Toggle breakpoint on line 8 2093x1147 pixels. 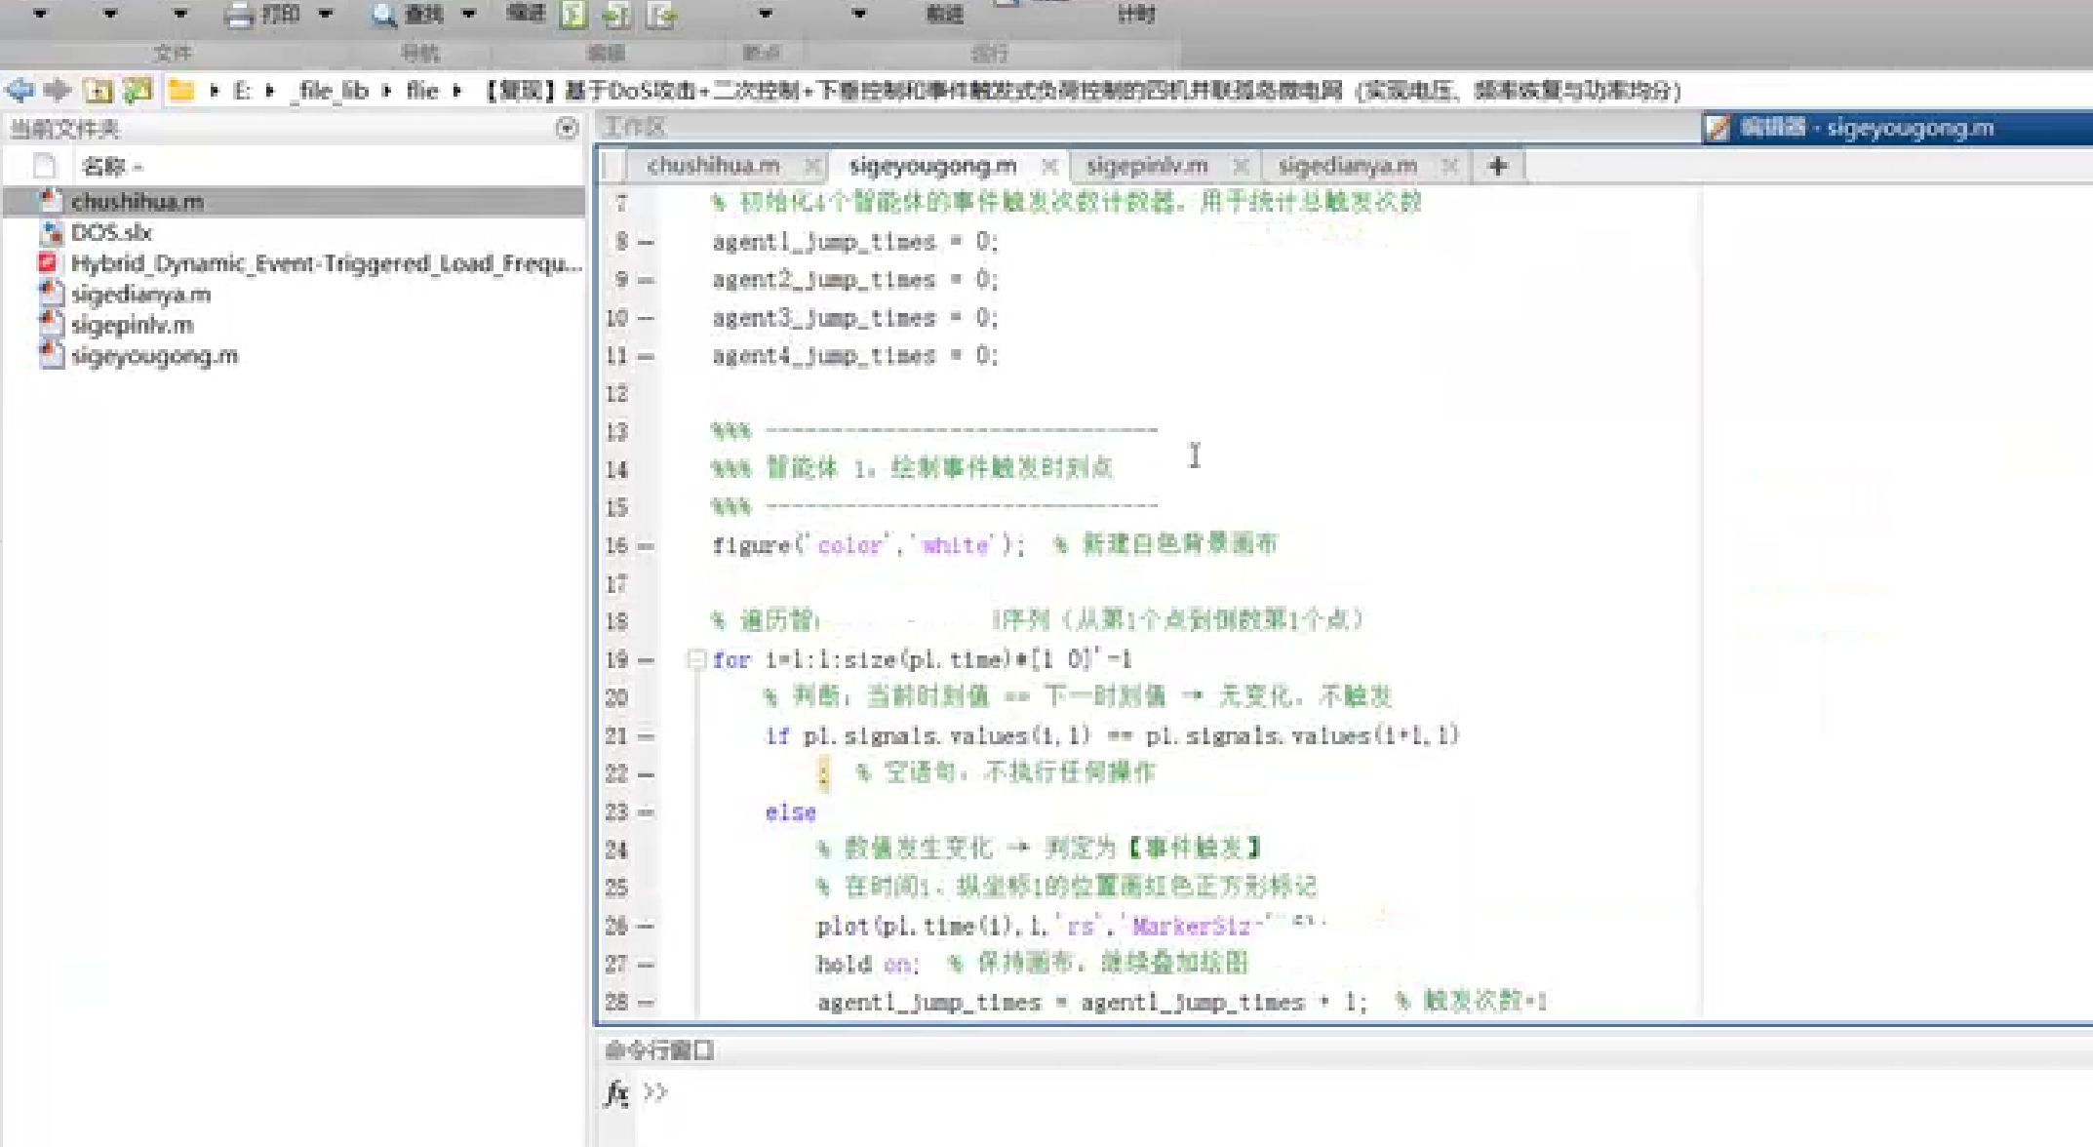pyautogui.click(x=646, y=242)
